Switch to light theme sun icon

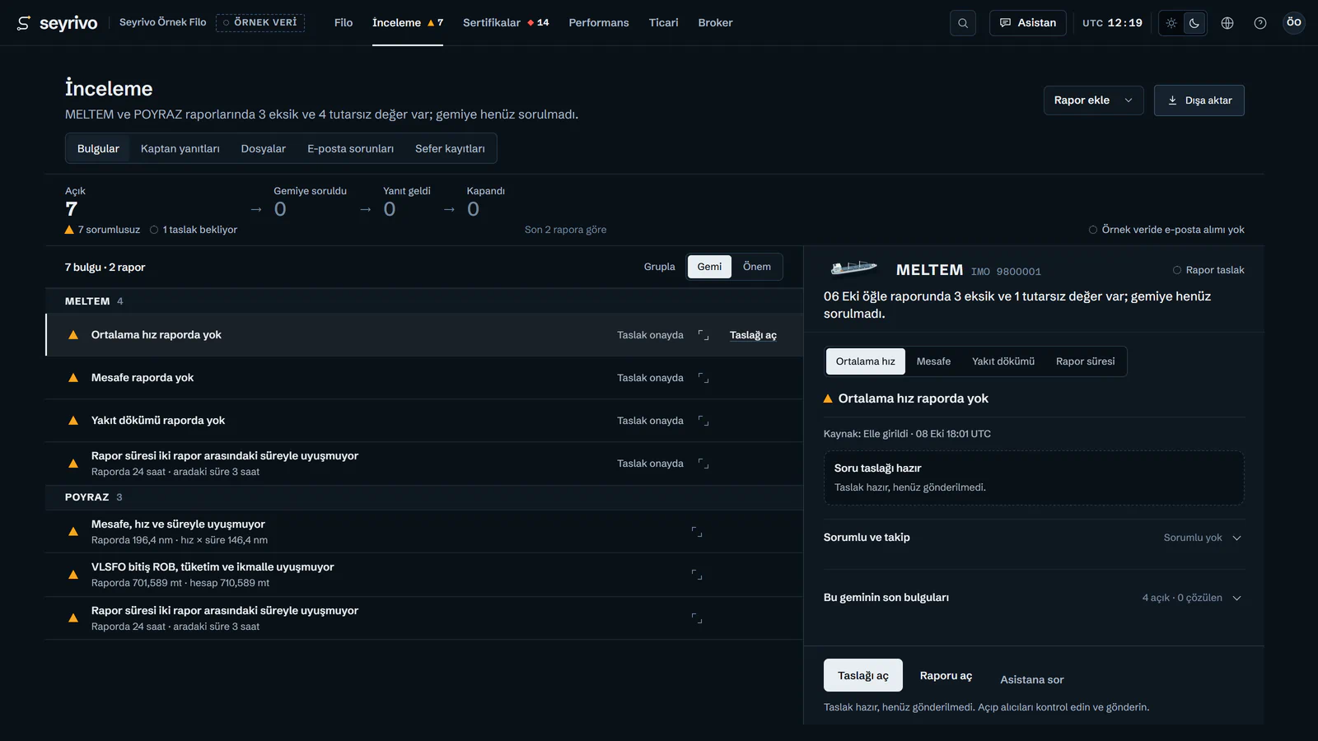tap(1171, 23)
